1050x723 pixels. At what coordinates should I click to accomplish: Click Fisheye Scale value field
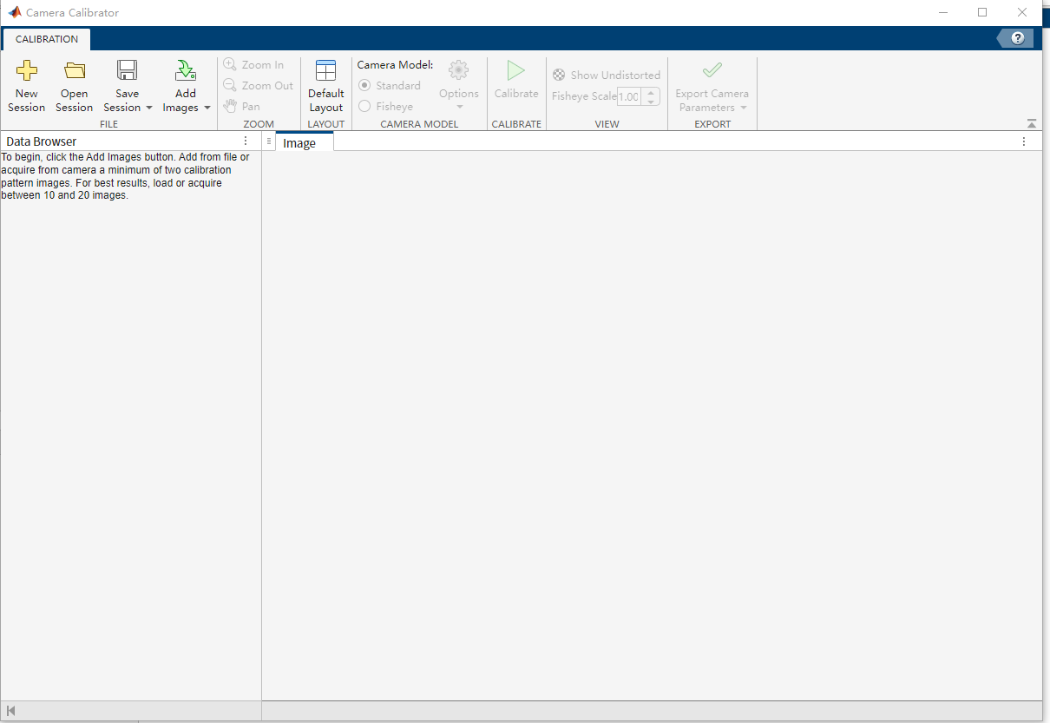pos(628,96)
